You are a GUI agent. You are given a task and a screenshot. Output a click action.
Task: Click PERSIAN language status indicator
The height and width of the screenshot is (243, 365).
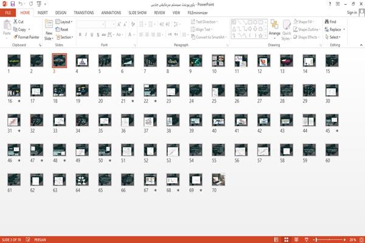pos(40,239)
